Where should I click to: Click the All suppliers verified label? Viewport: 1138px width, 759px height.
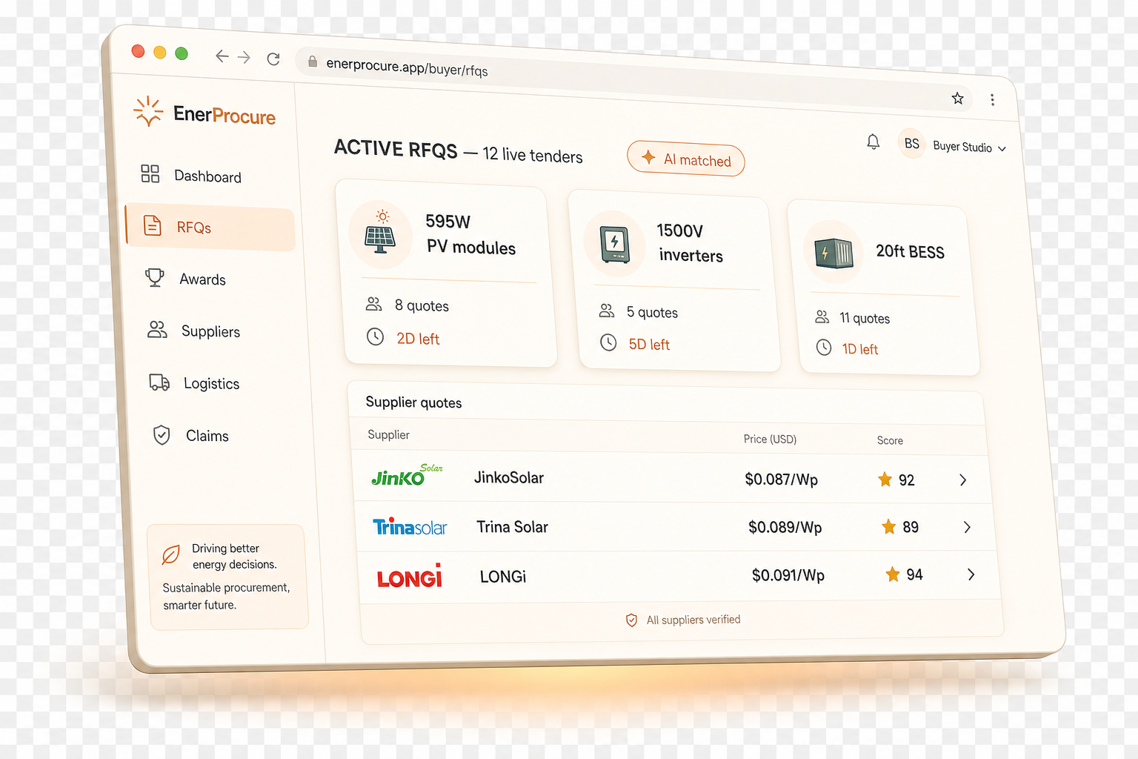(693, 620)
